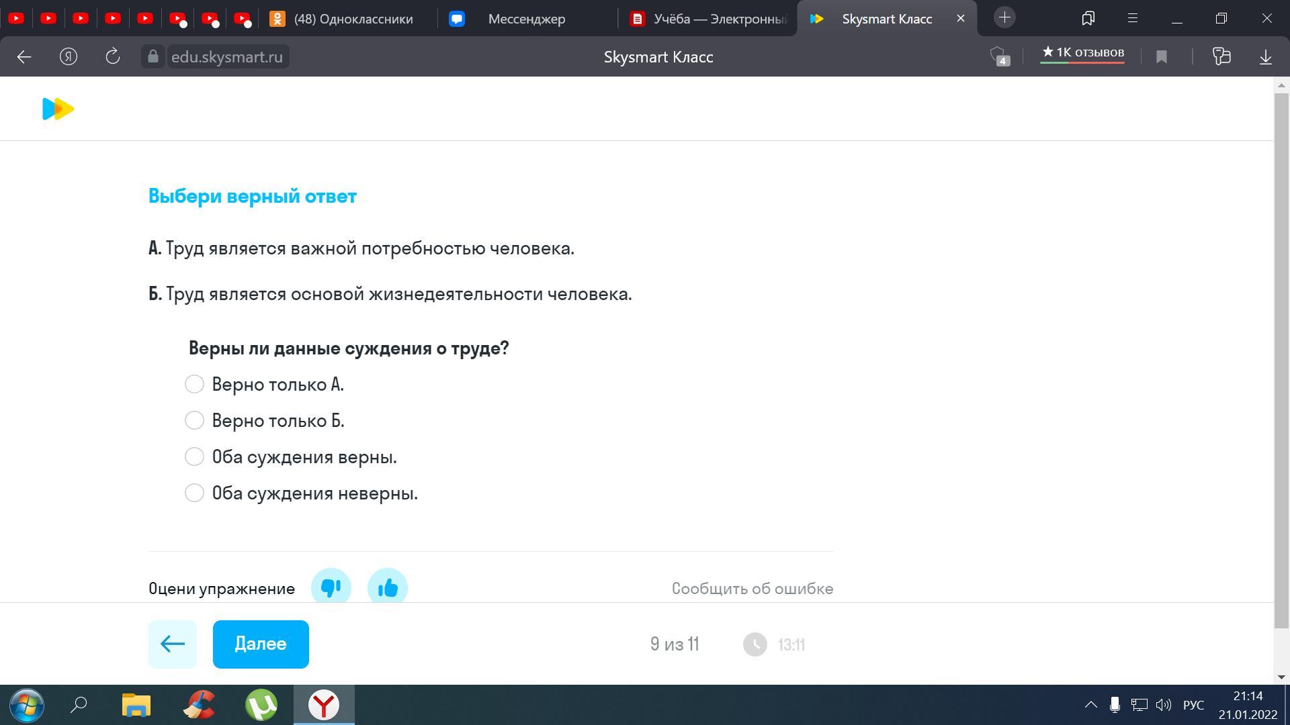The height and width of the screenshot is (725, 1290).
Task: Select radio 'Верно только Б.'
Action: (194, 421)
